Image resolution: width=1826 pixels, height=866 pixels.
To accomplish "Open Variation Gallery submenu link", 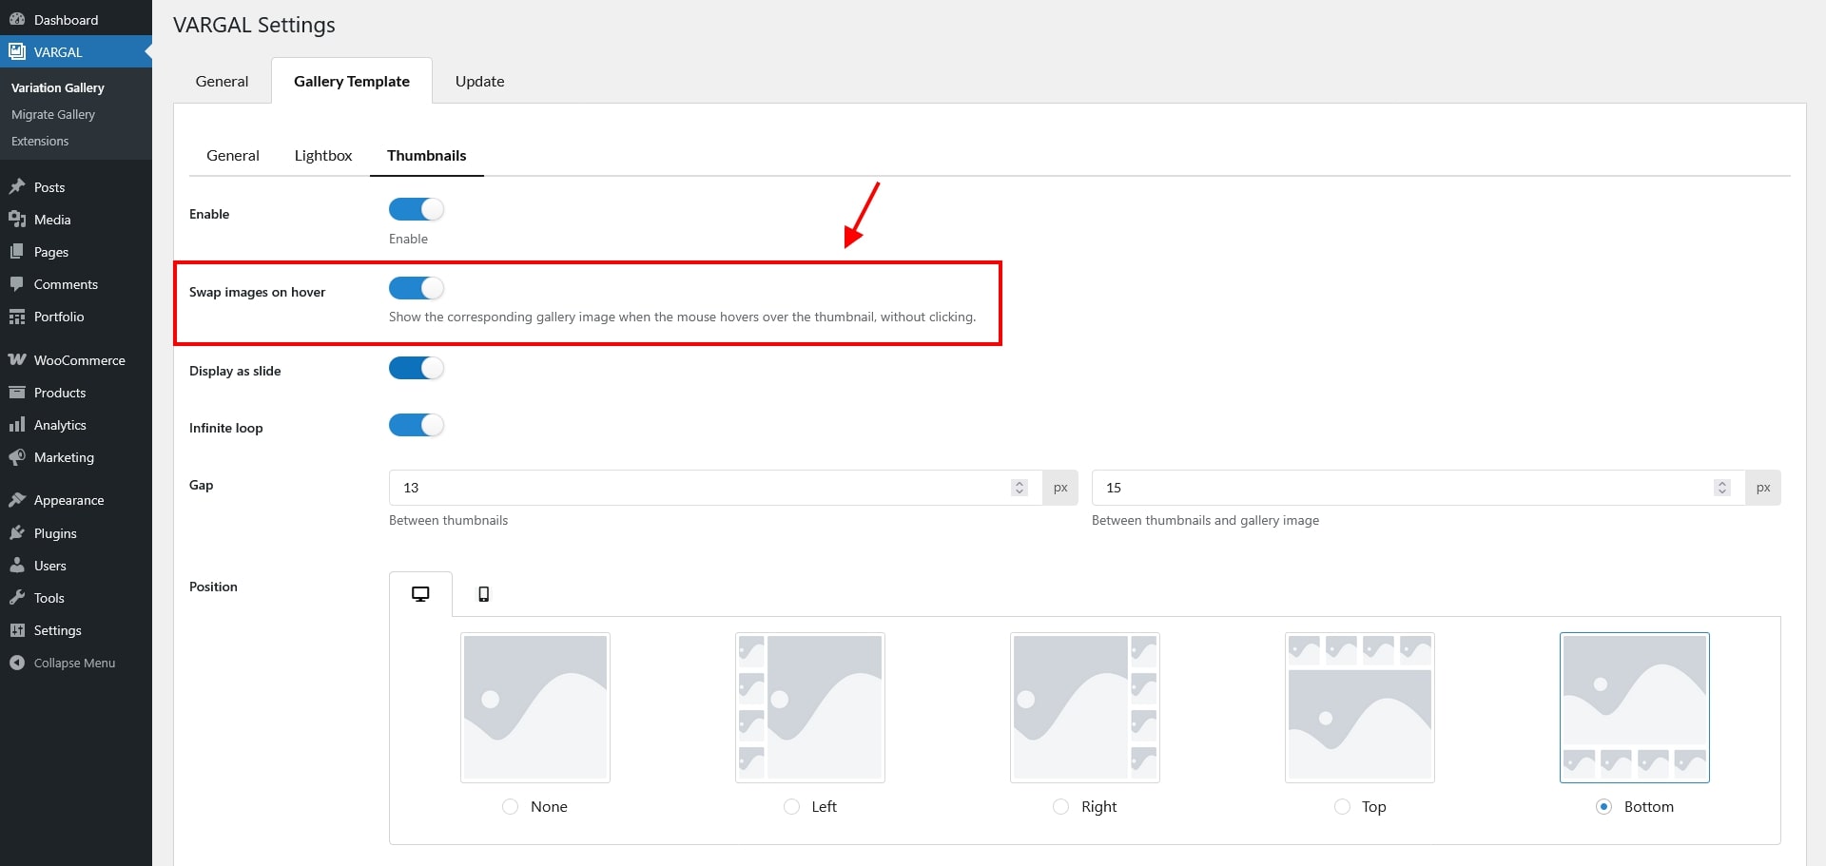I will click(58, 87).
